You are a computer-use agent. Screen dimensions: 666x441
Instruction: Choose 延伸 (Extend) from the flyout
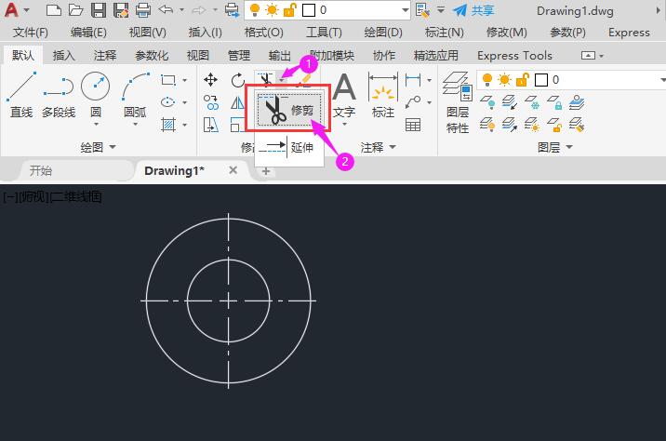(288, 147)
